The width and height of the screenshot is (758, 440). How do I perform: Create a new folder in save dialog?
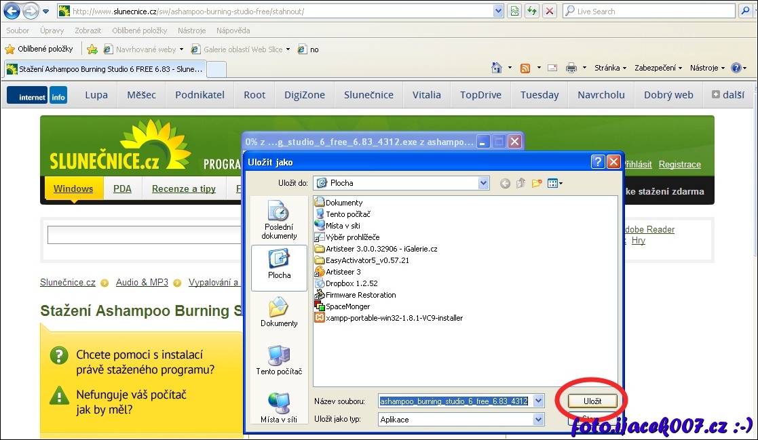(x=537, y=183)
